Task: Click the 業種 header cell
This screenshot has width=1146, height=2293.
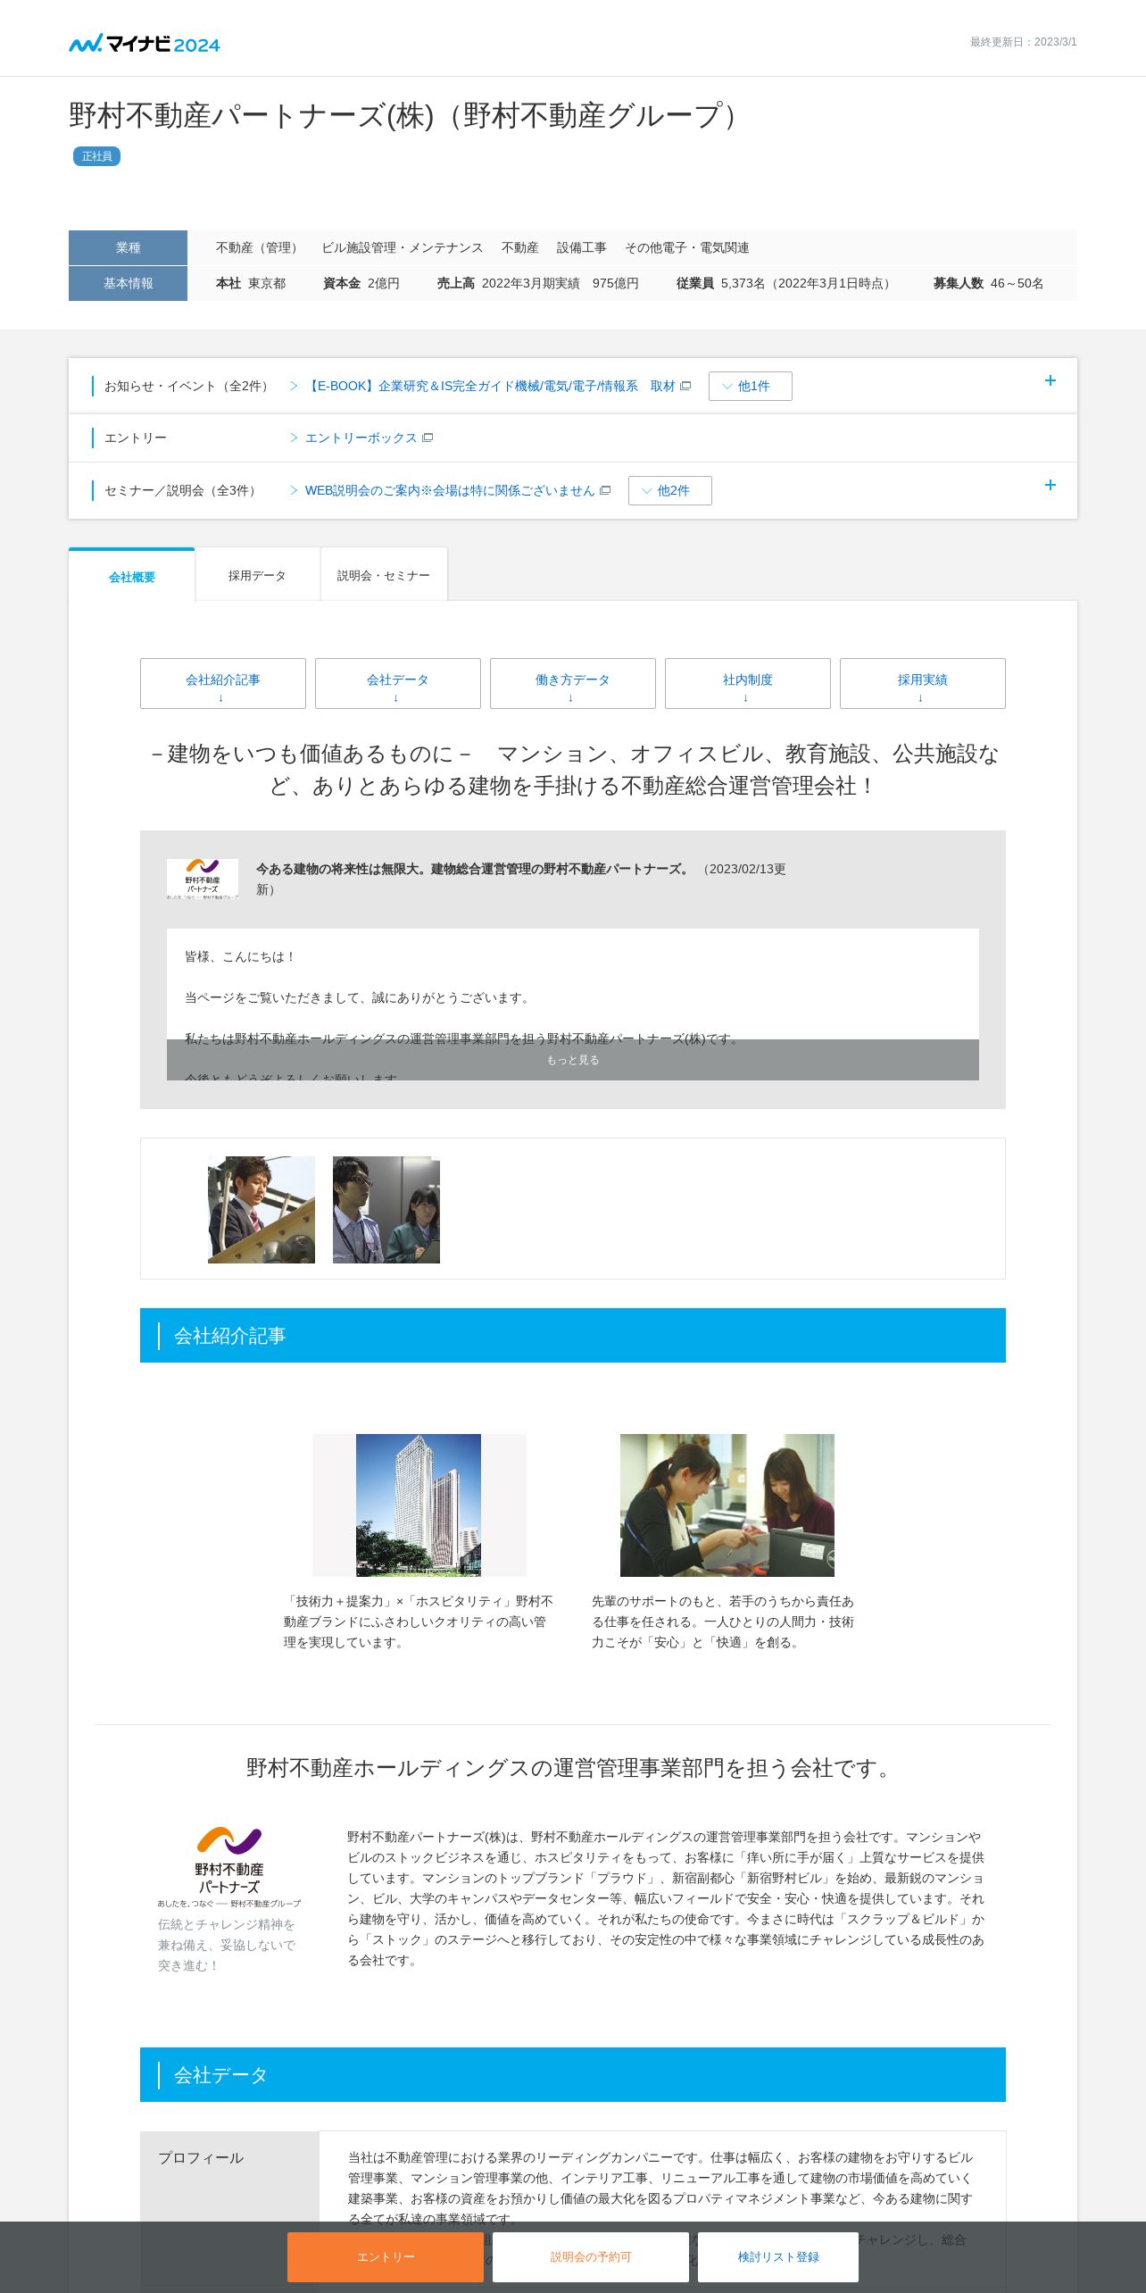Action: click(x=128, y=247)
